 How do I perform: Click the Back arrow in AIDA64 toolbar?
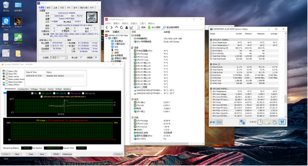pos(107,27)
